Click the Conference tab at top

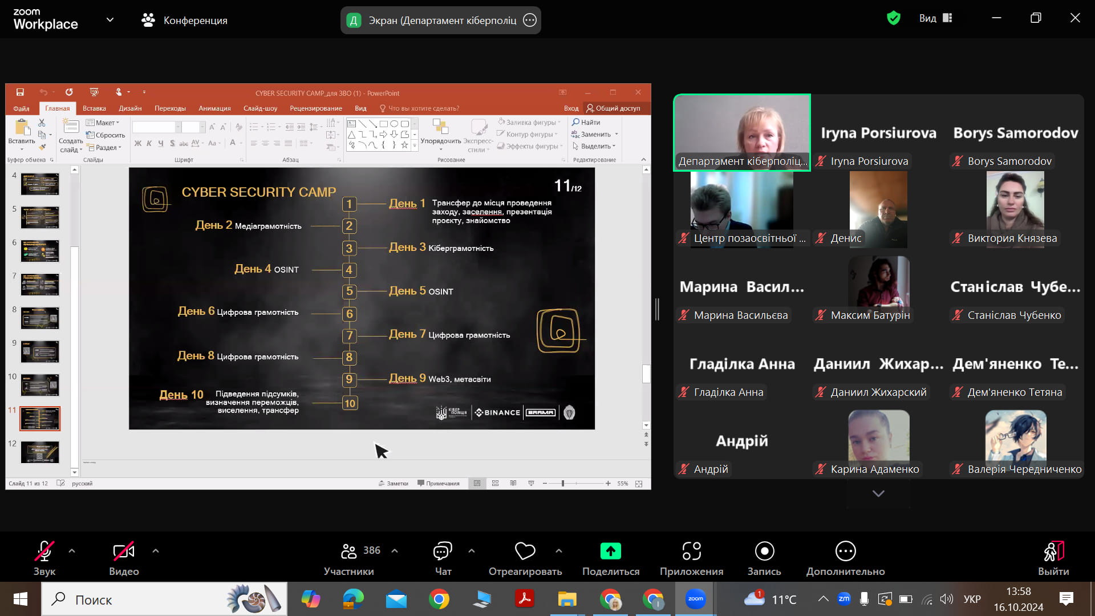click(184, 21)
